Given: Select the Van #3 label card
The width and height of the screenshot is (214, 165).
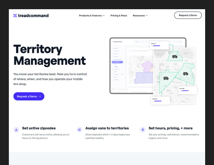Looking at the screenshot, I should tap(188, 90).
